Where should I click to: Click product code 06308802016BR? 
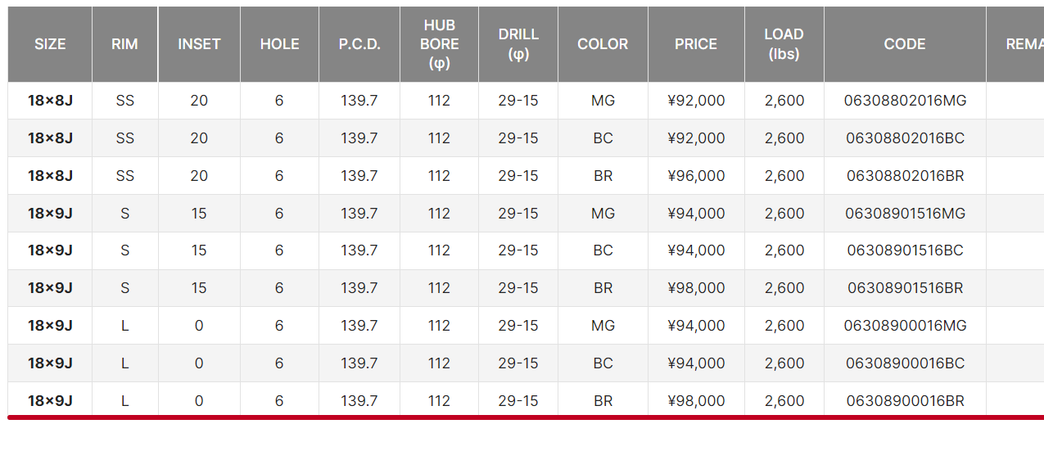(x=905, y=176)
